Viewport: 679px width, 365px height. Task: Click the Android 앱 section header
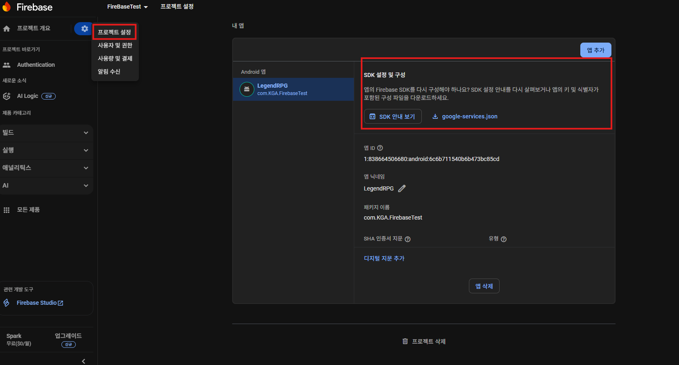pyautogui.click(x=253, y=72)
